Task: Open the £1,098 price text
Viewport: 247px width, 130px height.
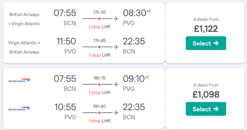Action: point(206,94)
